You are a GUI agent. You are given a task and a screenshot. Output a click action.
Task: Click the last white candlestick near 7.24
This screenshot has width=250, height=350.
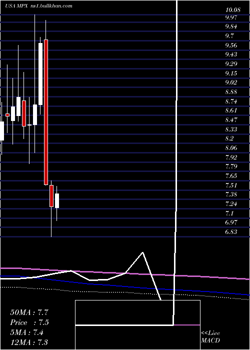point(57,200)
